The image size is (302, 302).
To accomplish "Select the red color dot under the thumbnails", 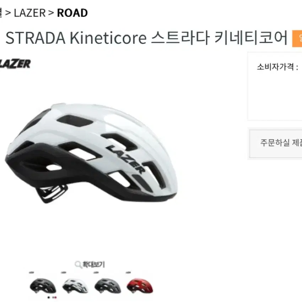I will click(x=56, y=297).
